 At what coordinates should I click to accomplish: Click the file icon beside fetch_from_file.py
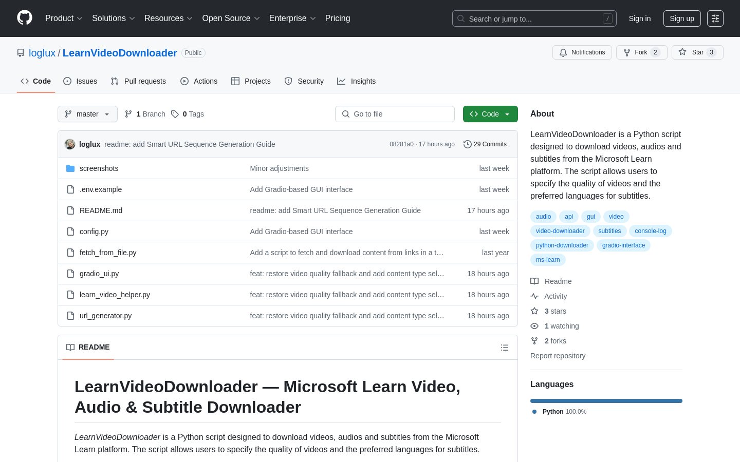[x=70, y=253]
